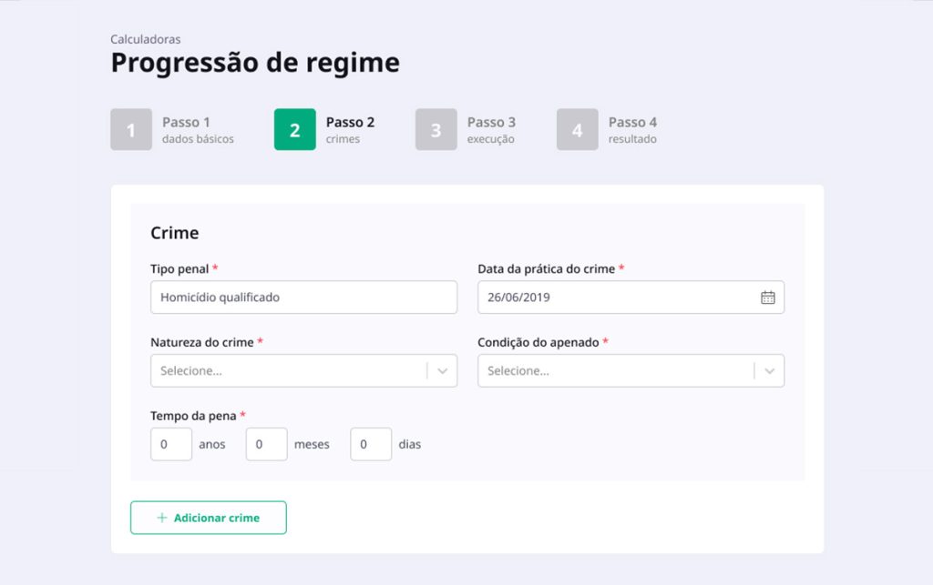Viewport: 933px width, 585px height.
Task: Open the Natureza do crime dropdown
Action: click(287, 371)
